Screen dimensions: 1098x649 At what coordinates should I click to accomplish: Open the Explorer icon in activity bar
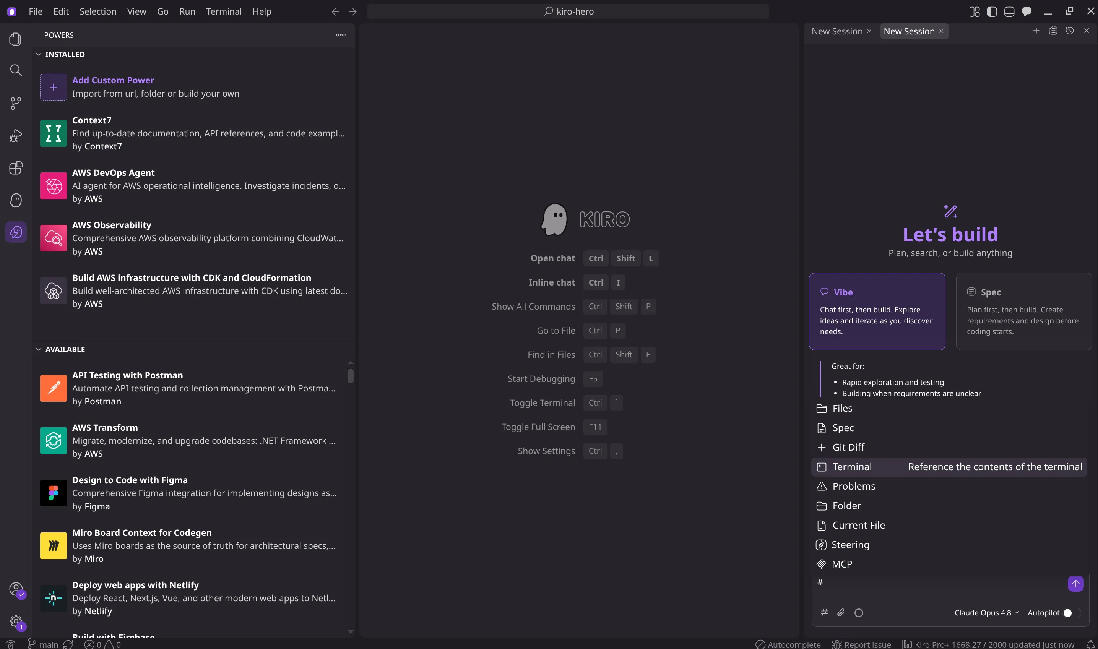15,39
